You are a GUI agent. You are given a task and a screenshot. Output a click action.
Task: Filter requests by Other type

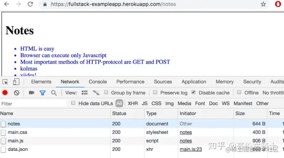[262, 104]
